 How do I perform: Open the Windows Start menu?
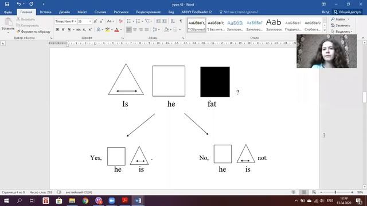pyautogui.click(x=6, y=201)
